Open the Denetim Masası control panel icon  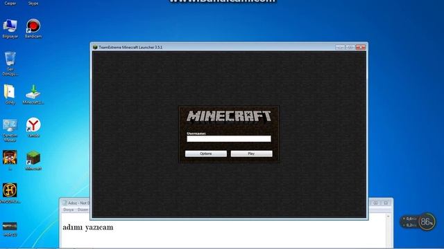pyautogui.click(x=10, y=130)
